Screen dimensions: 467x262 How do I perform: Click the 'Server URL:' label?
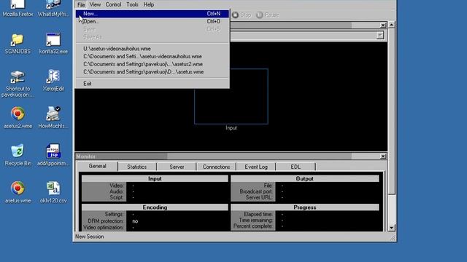(259, 197)
